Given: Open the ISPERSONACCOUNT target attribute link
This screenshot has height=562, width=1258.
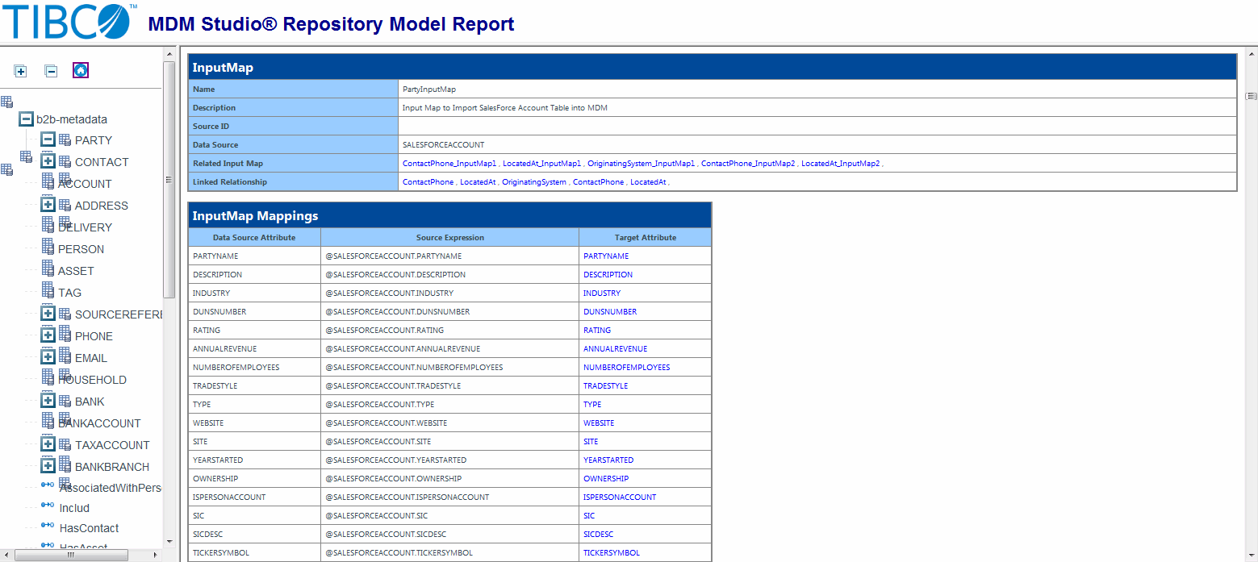Looking at the screenshot, I should [x=620, y=497].
